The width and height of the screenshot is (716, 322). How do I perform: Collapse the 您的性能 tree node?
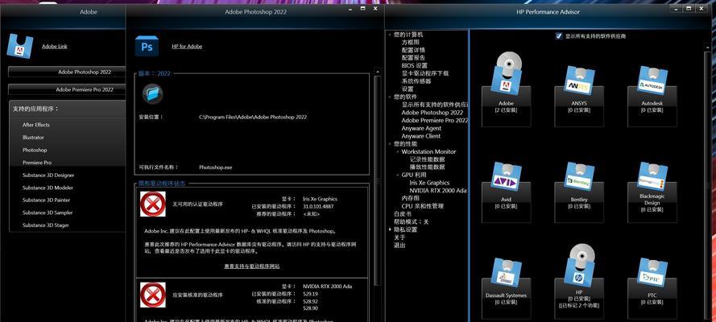[390, 144]
